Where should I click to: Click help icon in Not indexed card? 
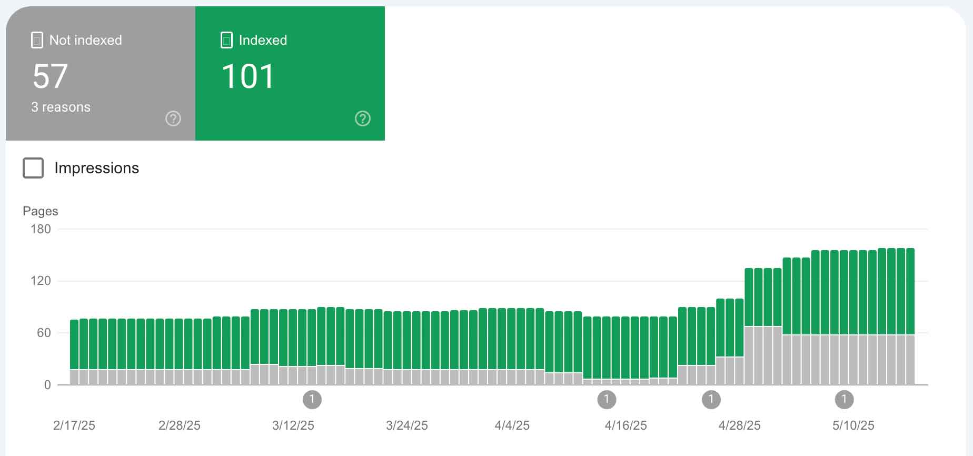click(x=173, y=118)
